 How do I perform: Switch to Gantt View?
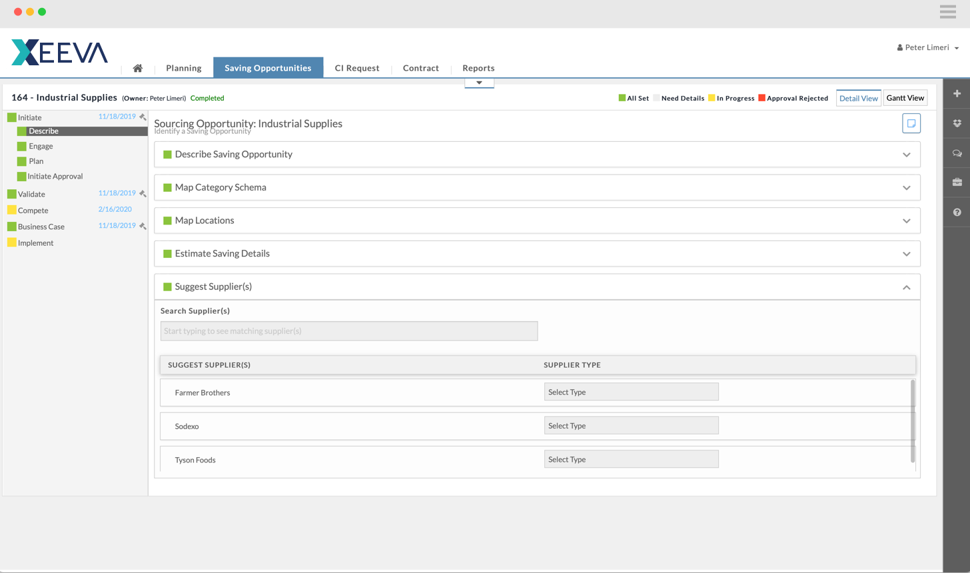click(x=905, y=98)
